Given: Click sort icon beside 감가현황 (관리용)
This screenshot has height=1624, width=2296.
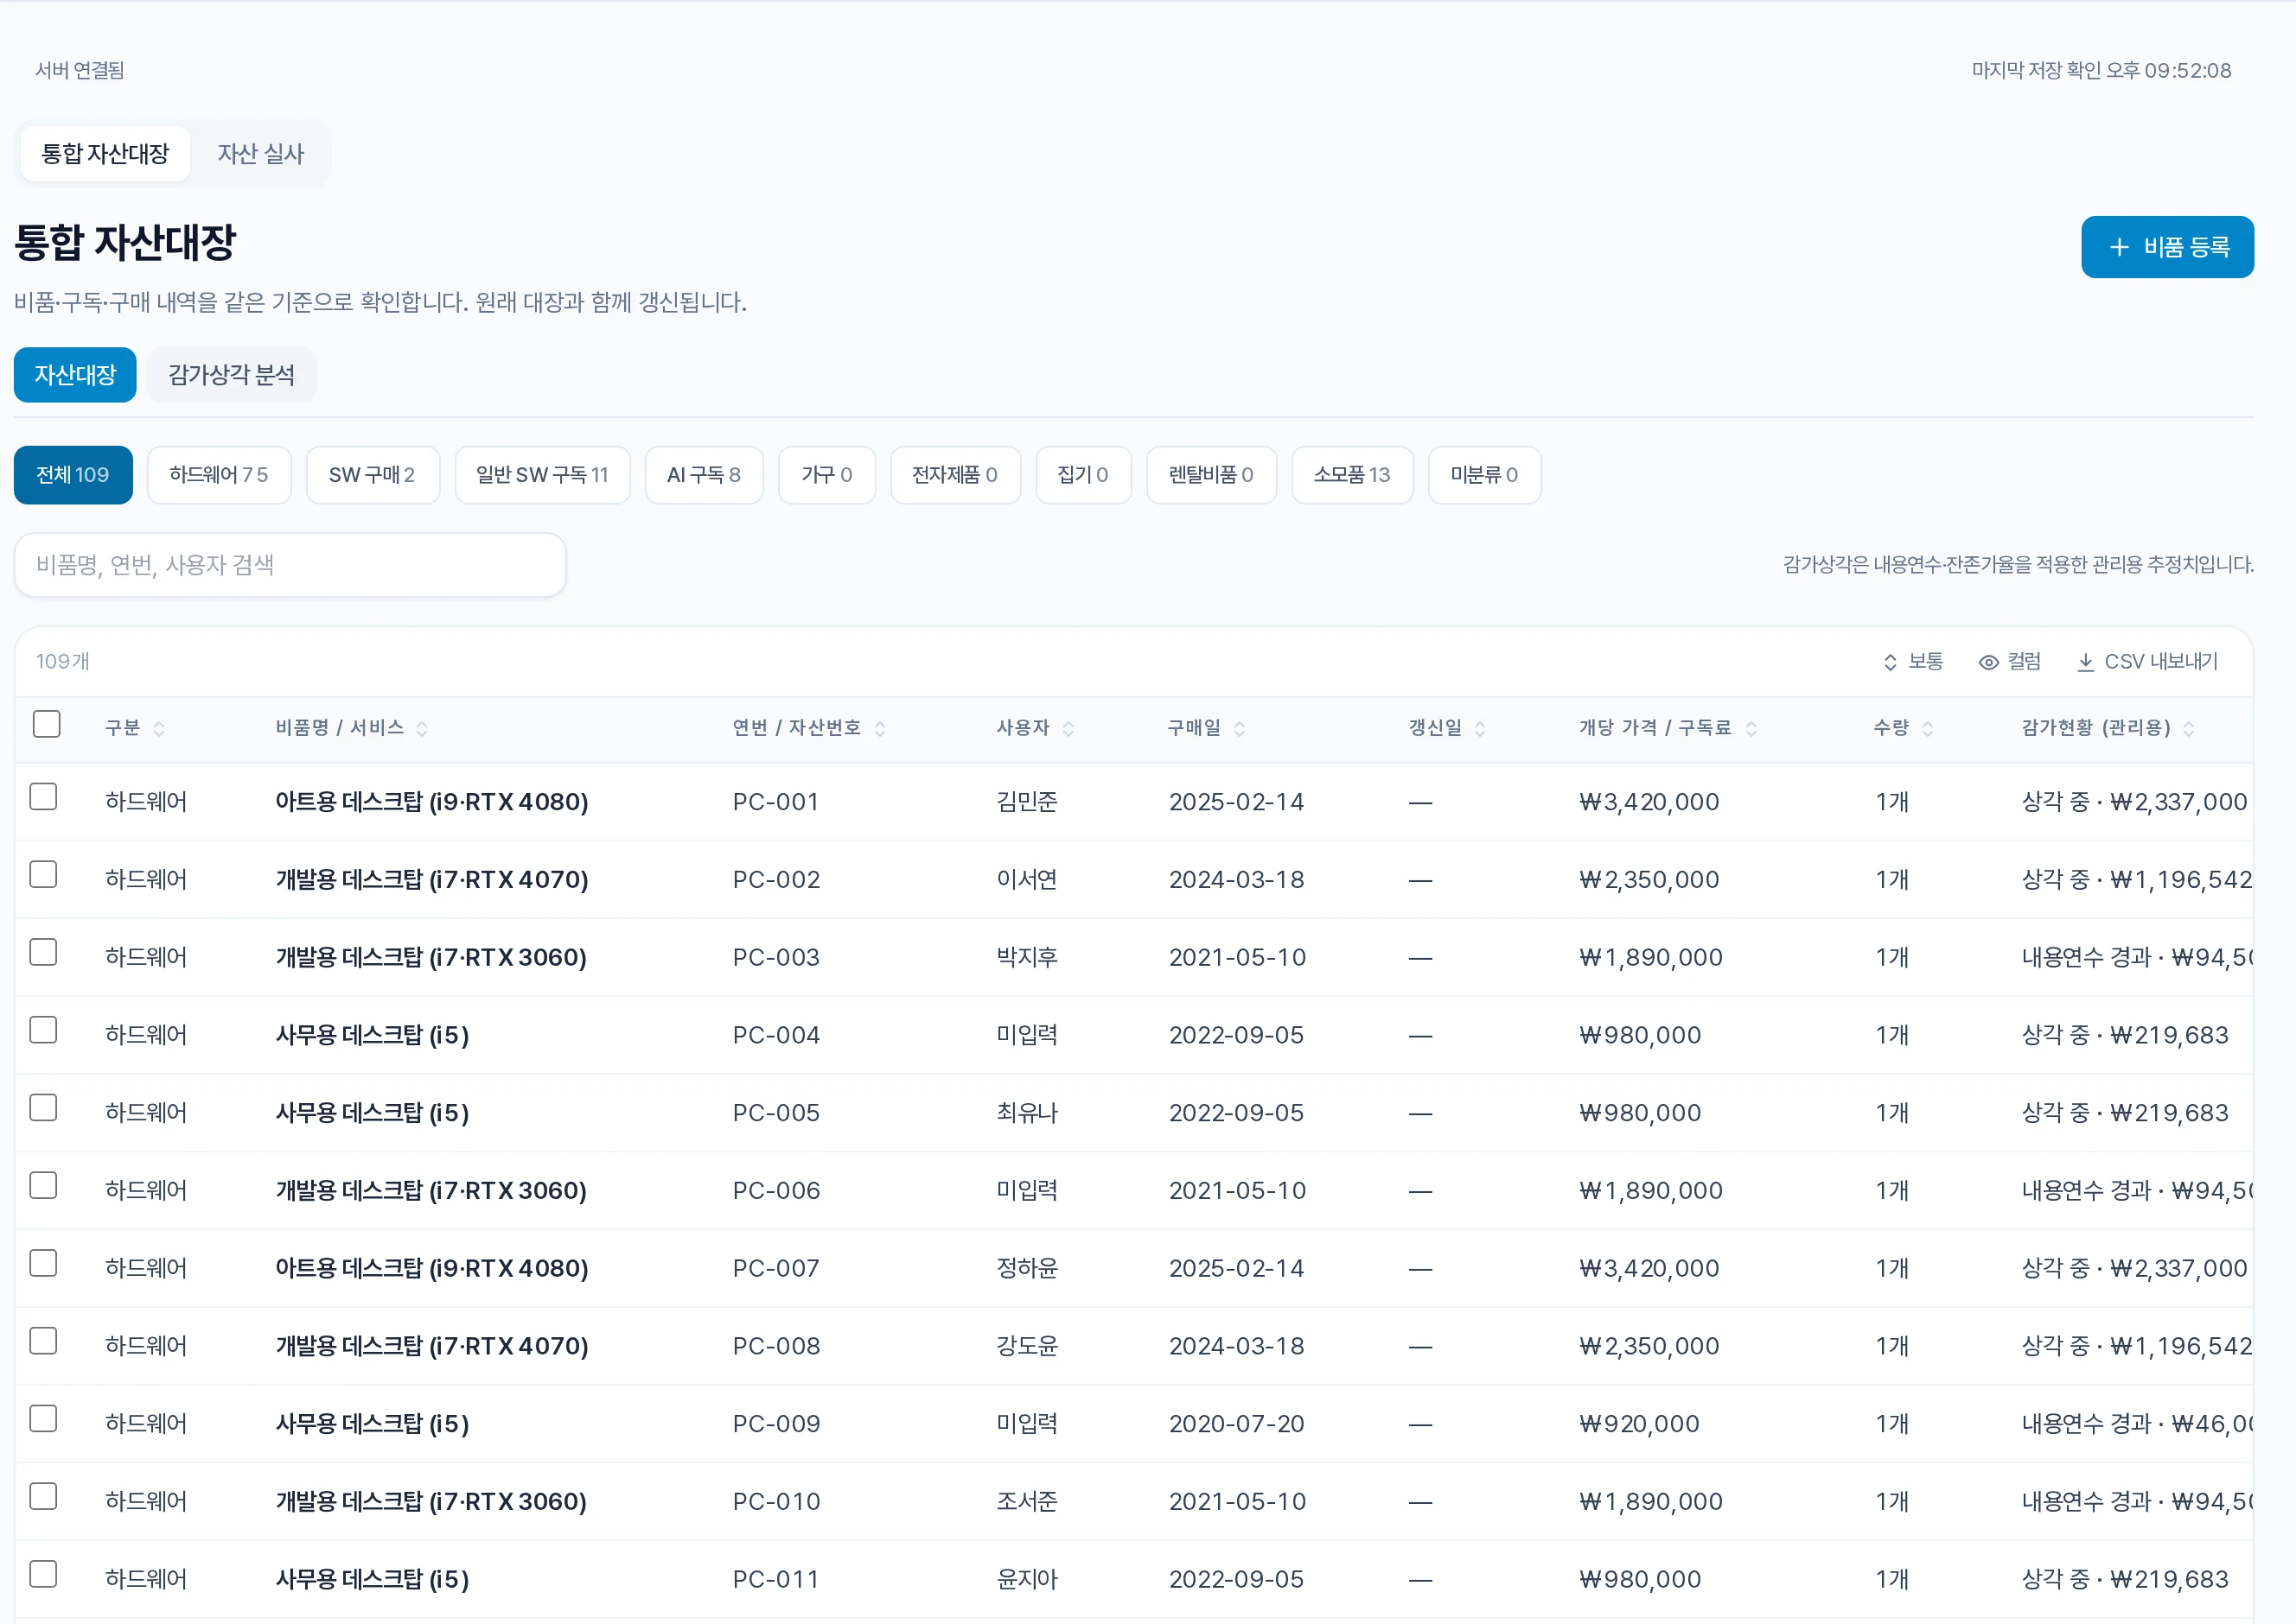Looking at the screenshot, I should point(2189,729).
